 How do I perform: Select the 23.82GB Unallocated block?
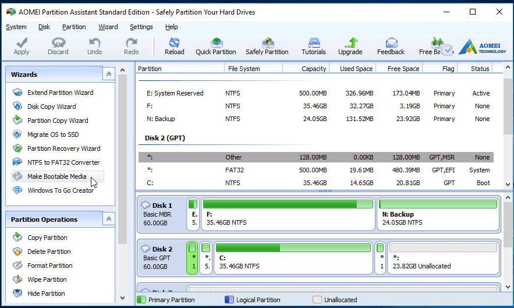click(443, 258)
